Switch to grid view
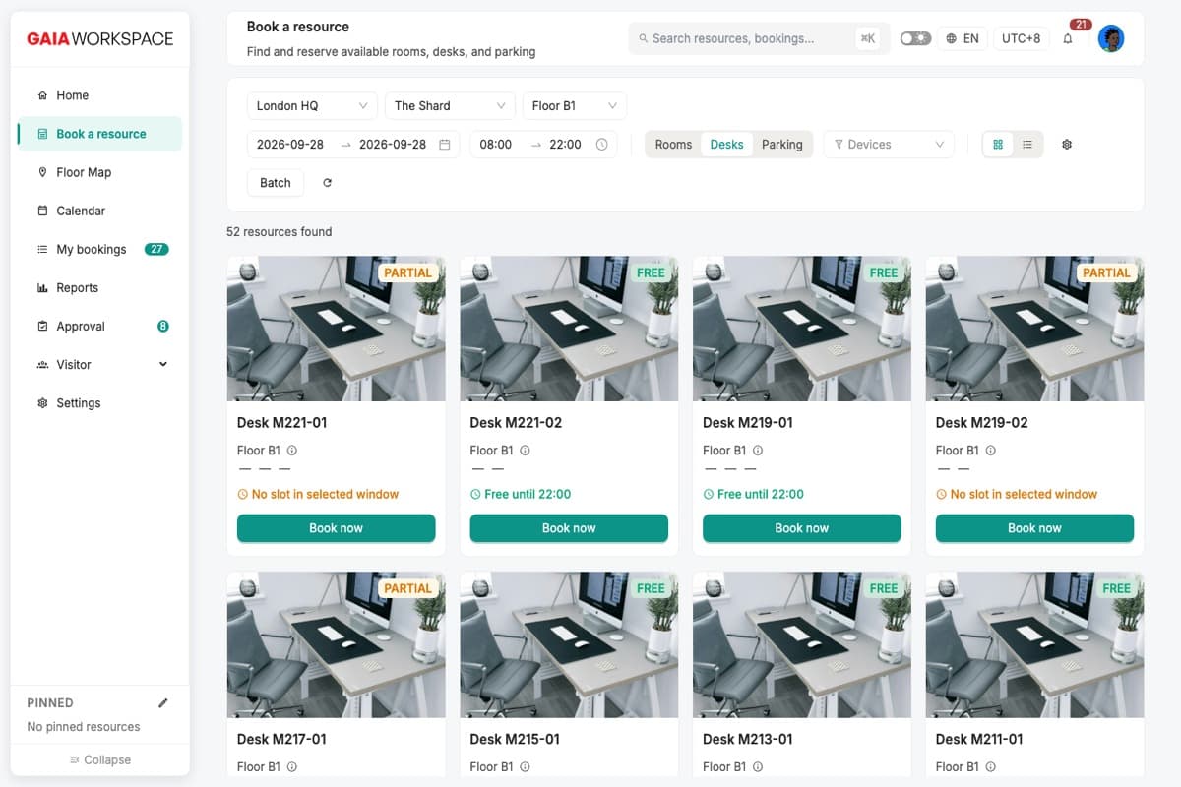The width and height of the screenshot is (1181, 787). (x=998, y=145)
